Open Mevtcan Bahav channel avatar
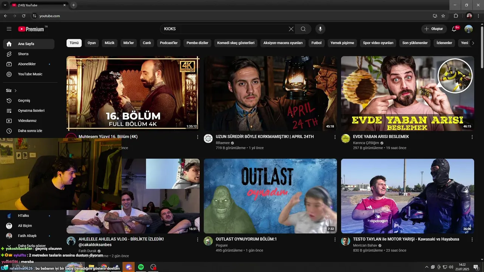Screen dimensions: 484x272 [346, 241]
